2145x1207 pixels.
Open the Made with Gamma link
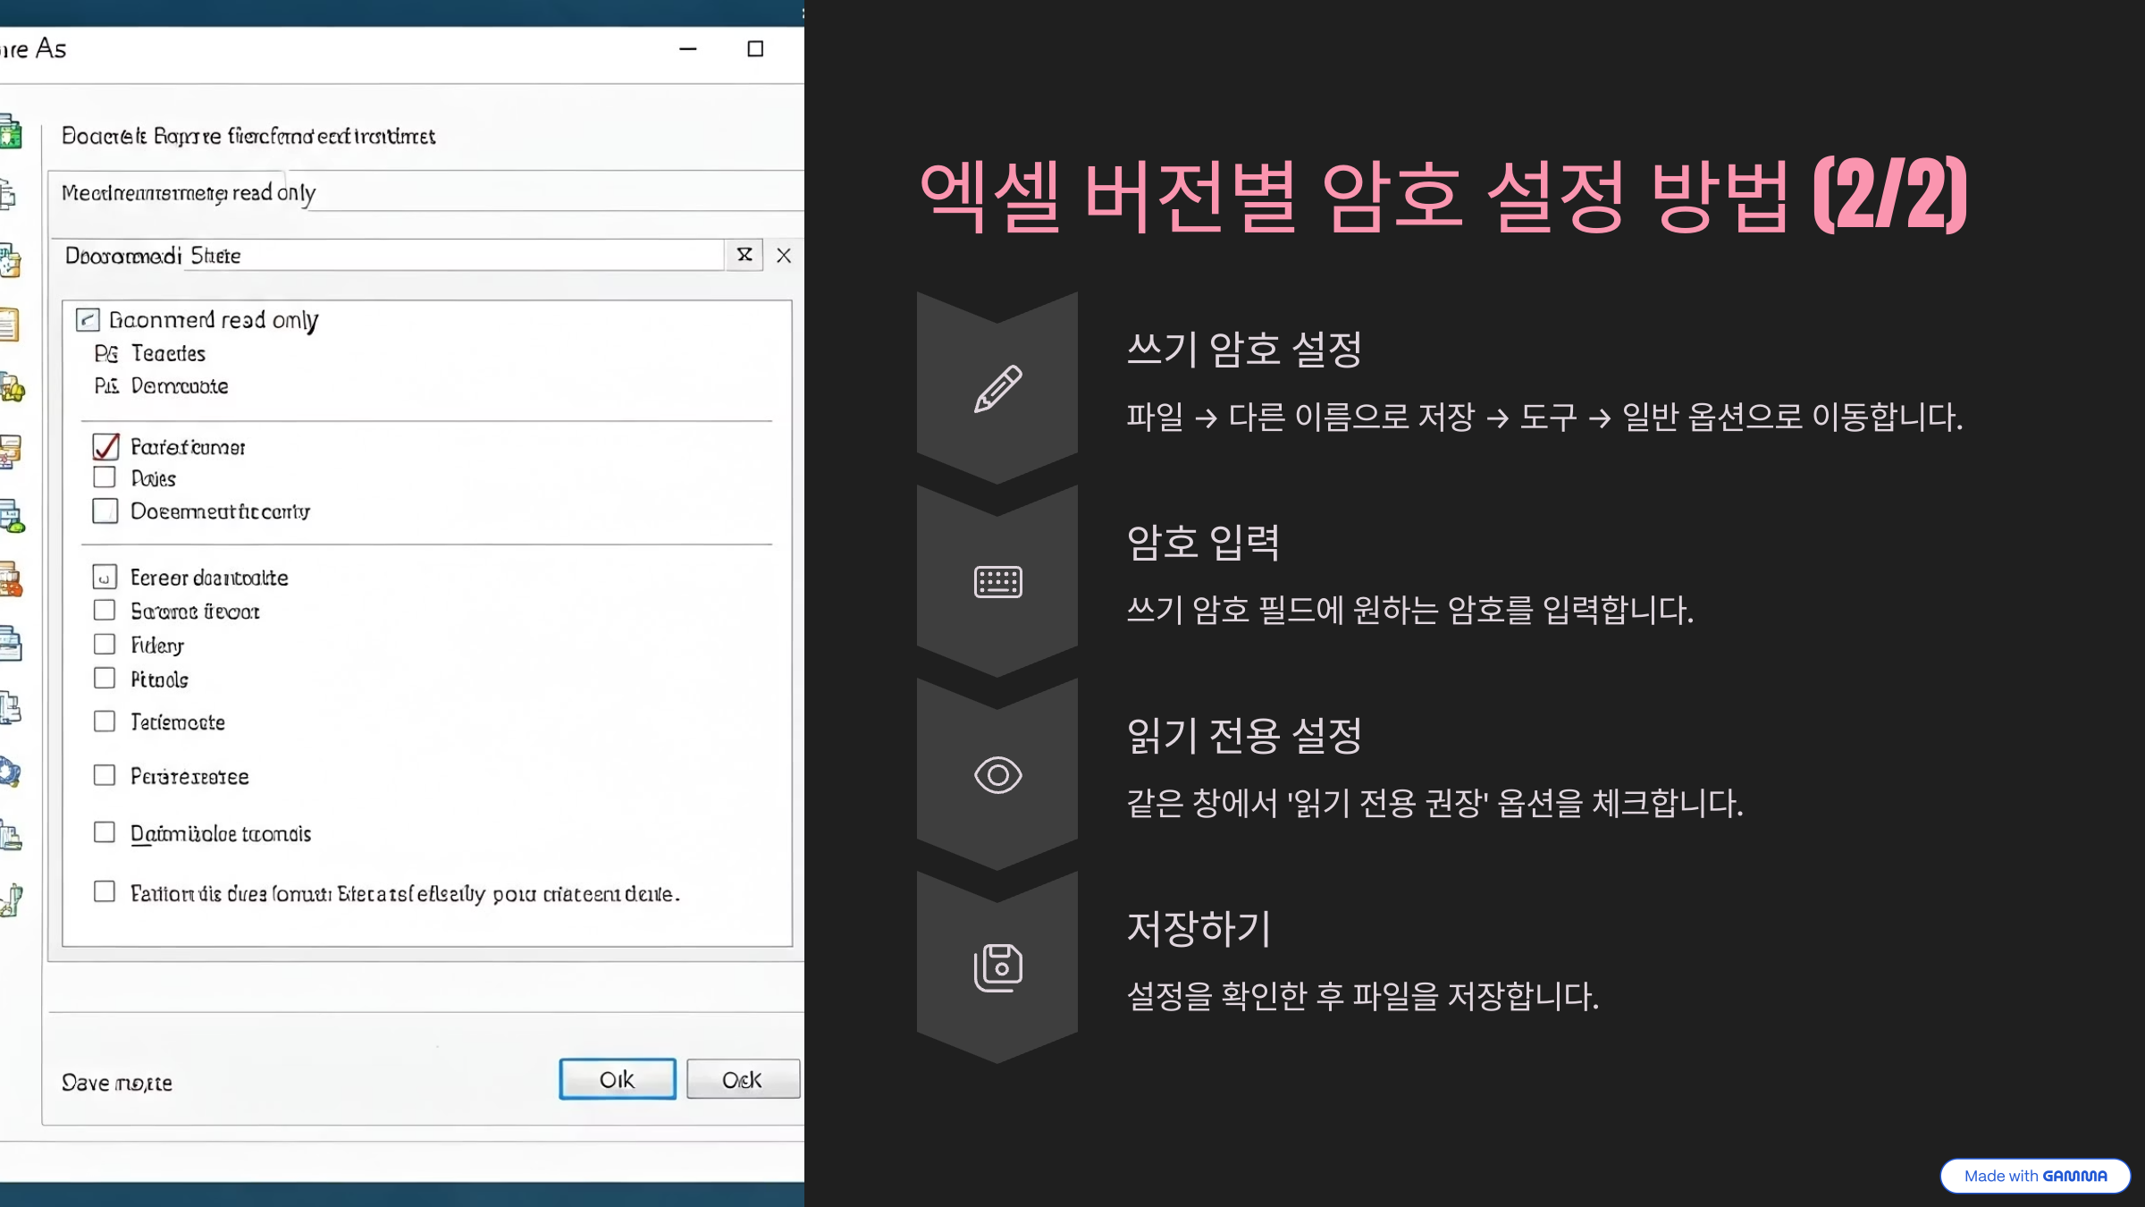2034,1176
